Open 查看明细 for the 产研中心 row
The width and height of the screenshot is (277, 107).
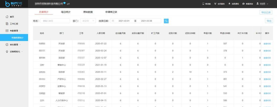tap(267, 79)
